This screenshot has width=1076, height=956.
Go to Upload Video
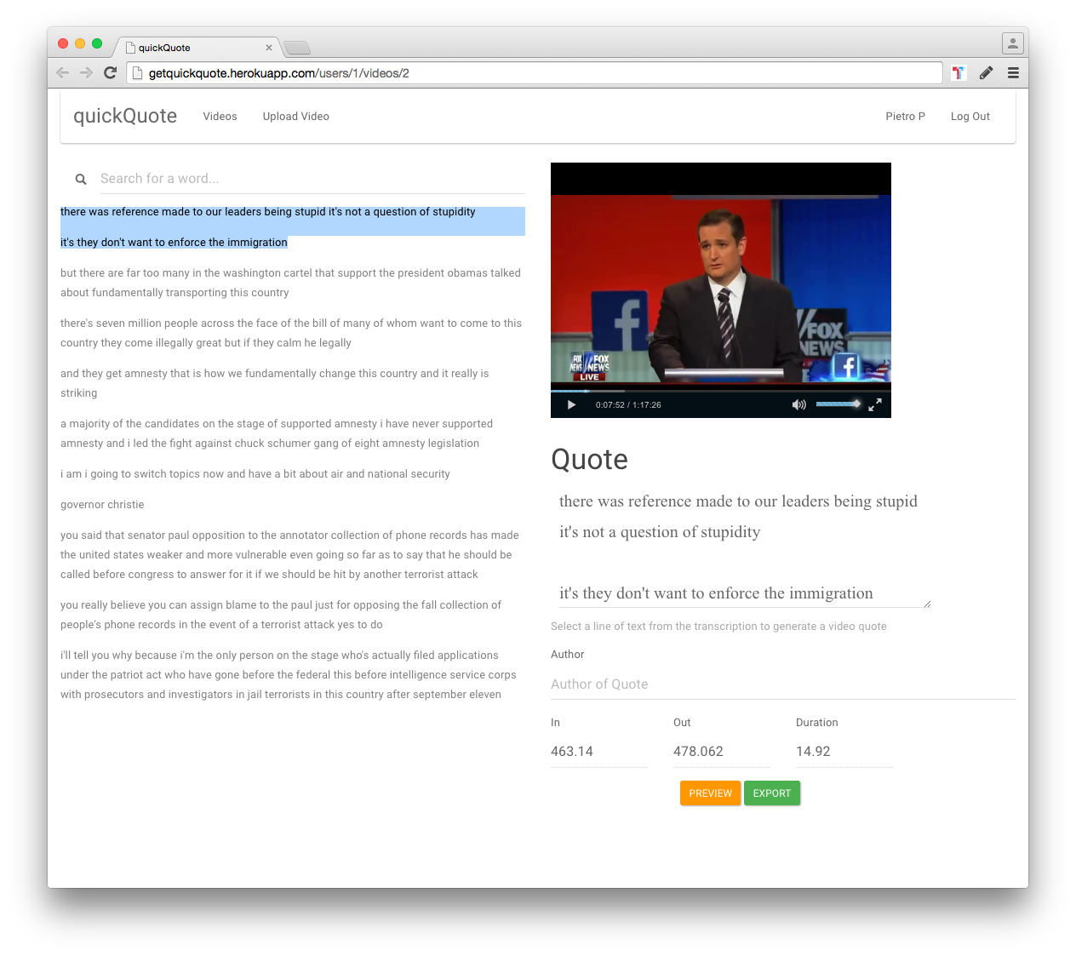(295, 116)
